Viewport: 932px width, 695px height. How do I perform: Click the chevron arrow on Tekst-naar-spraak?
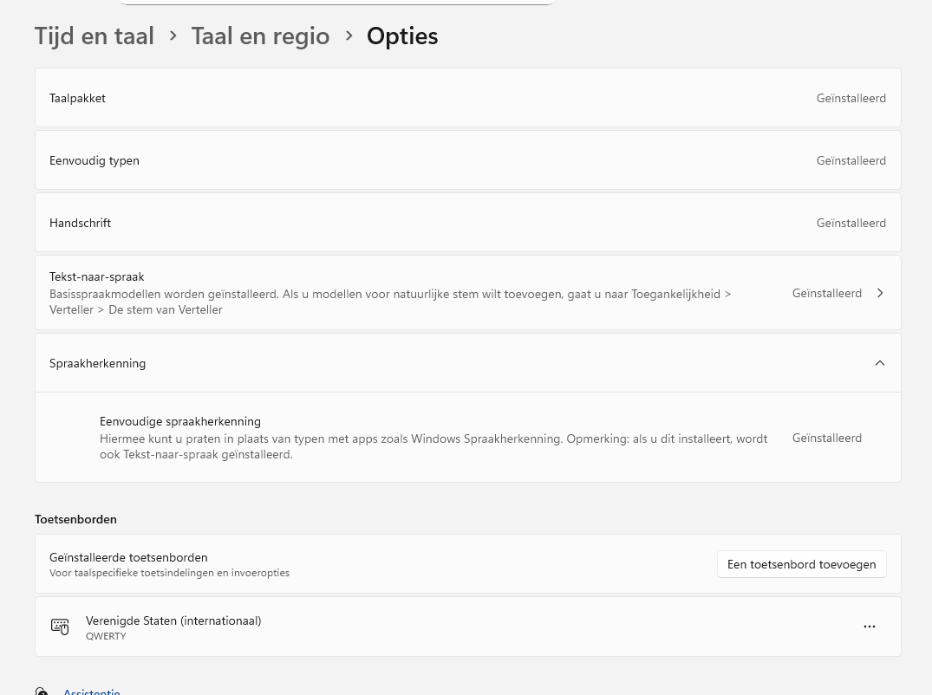pos(880,293)
